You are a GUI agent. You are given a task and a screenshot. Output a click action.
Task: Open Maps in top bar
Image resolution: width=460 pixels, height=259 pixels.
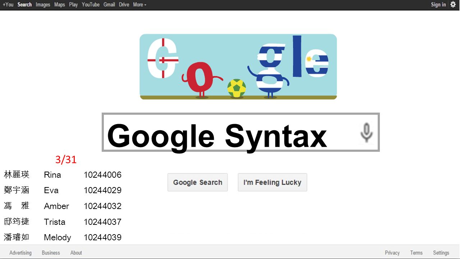(60, 5)
